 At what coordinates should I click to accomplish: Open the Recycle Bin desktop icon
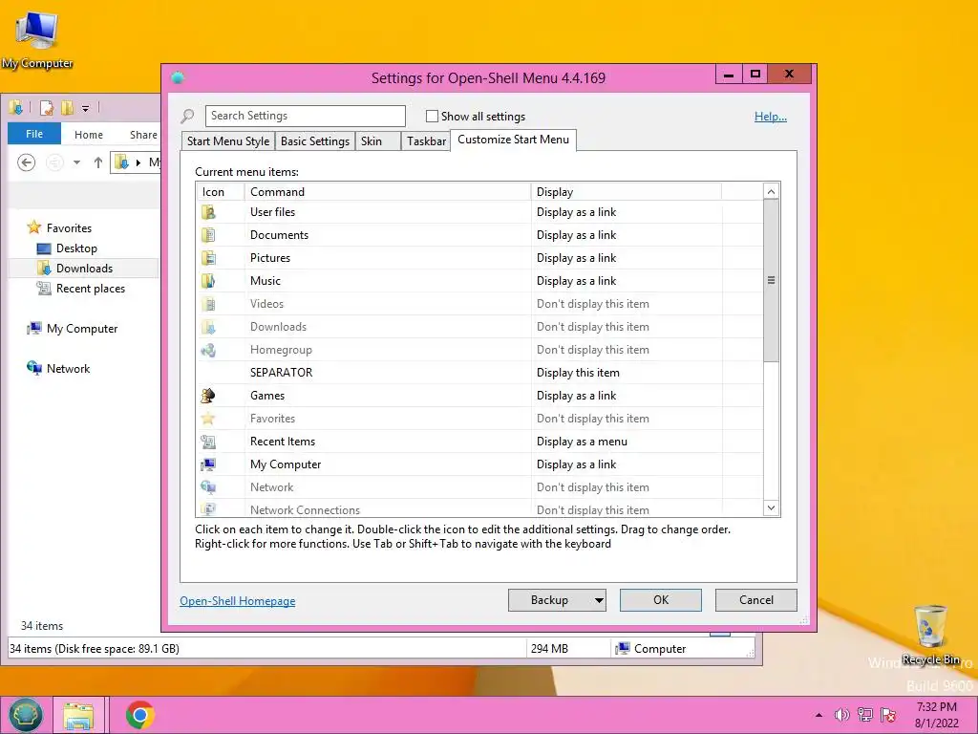point(930,635)
